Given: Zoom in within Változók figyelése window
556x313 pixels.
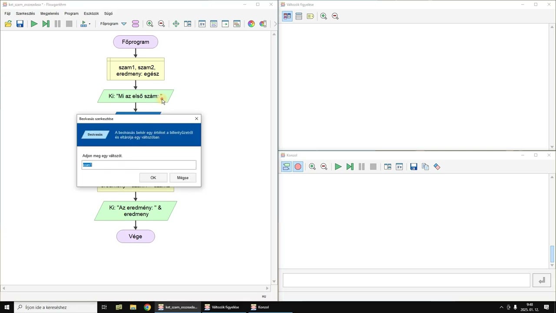Looking at the screenshot, I should 324,16.
